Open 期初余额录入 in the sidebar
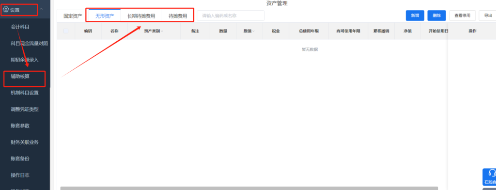The height and width of the screenshot is (190, 496). point(25,60)
